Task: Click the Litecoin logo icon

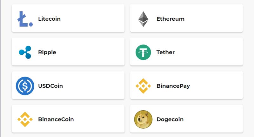Action: pos(25,19)
